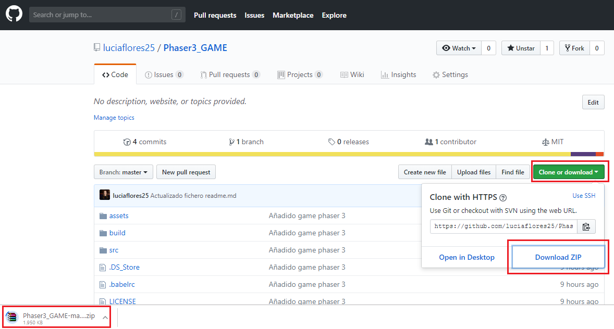Click Find file button

(x=512, y=172)
